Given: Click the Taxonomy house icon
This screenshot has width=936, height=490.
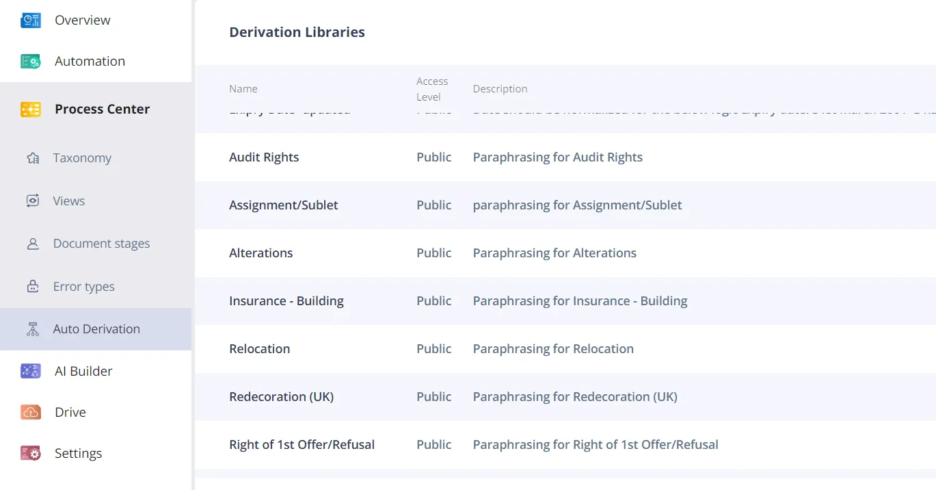Looking at the screenshot, I should (x=33, y=158).
